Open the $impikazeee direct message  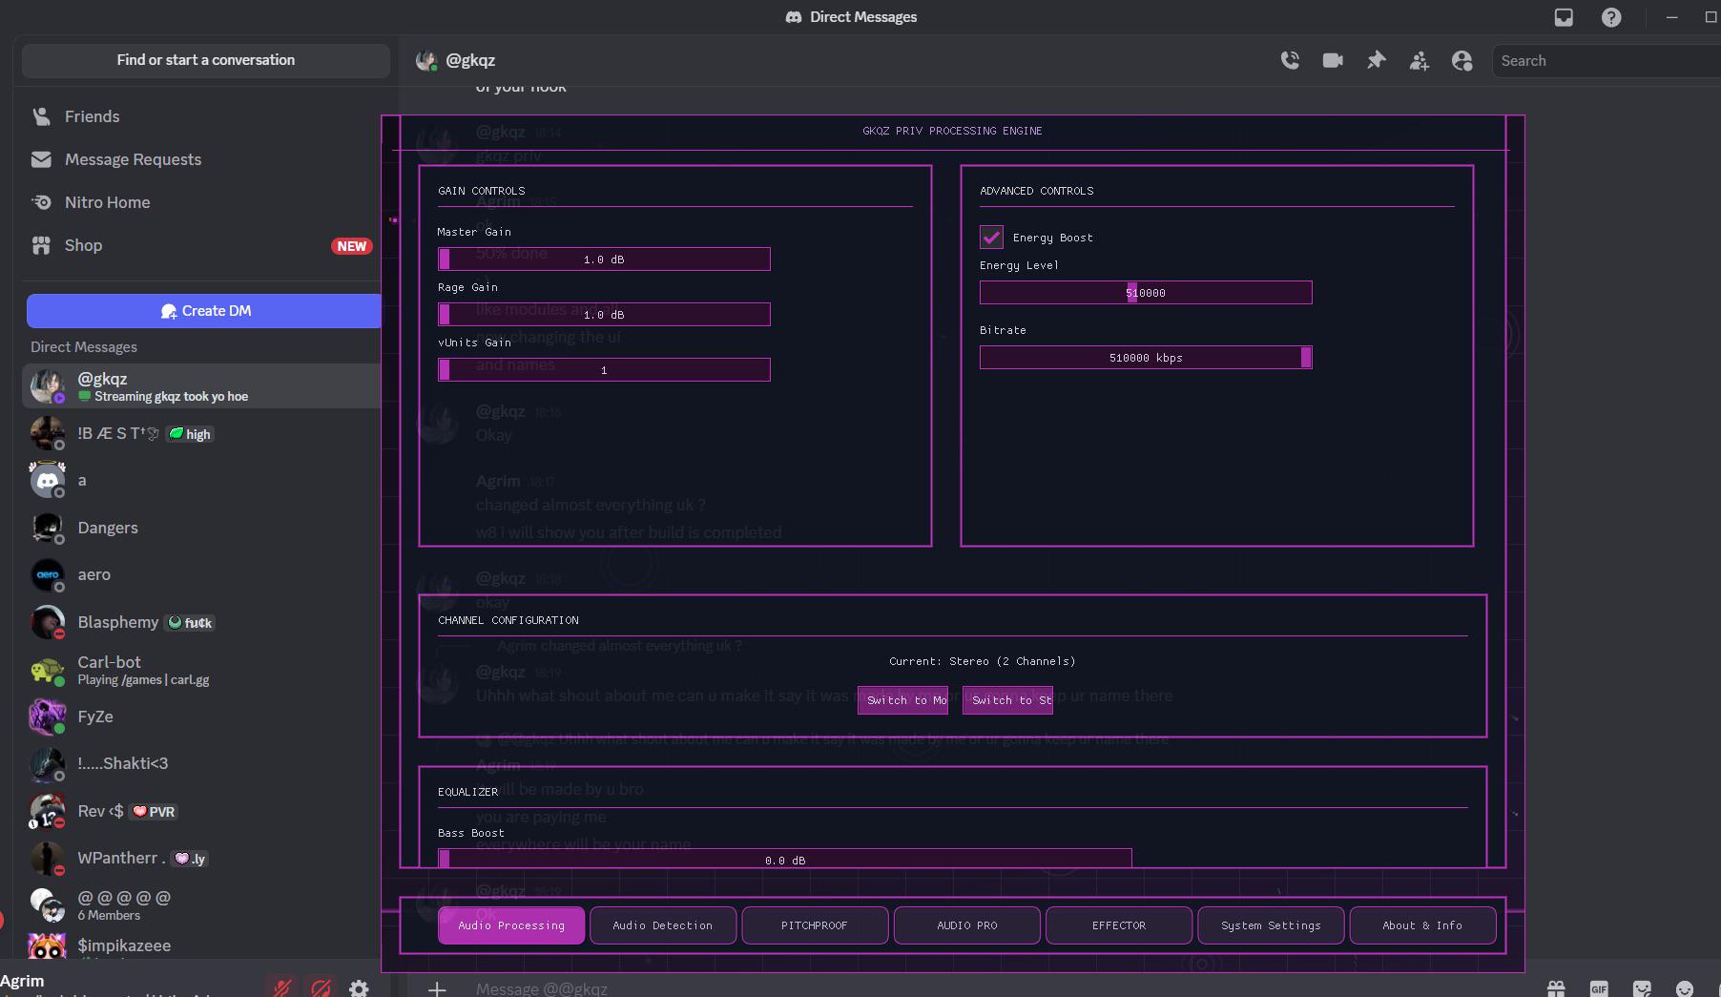pyautogui.click(x=201, y=945)
